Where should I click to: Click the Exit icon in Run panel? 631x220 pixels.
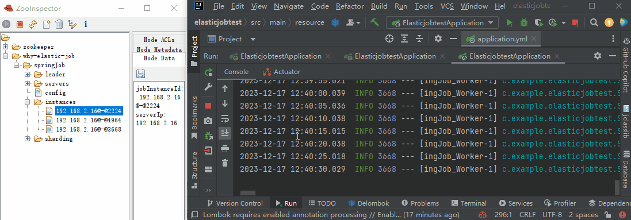tap(208, 150)
